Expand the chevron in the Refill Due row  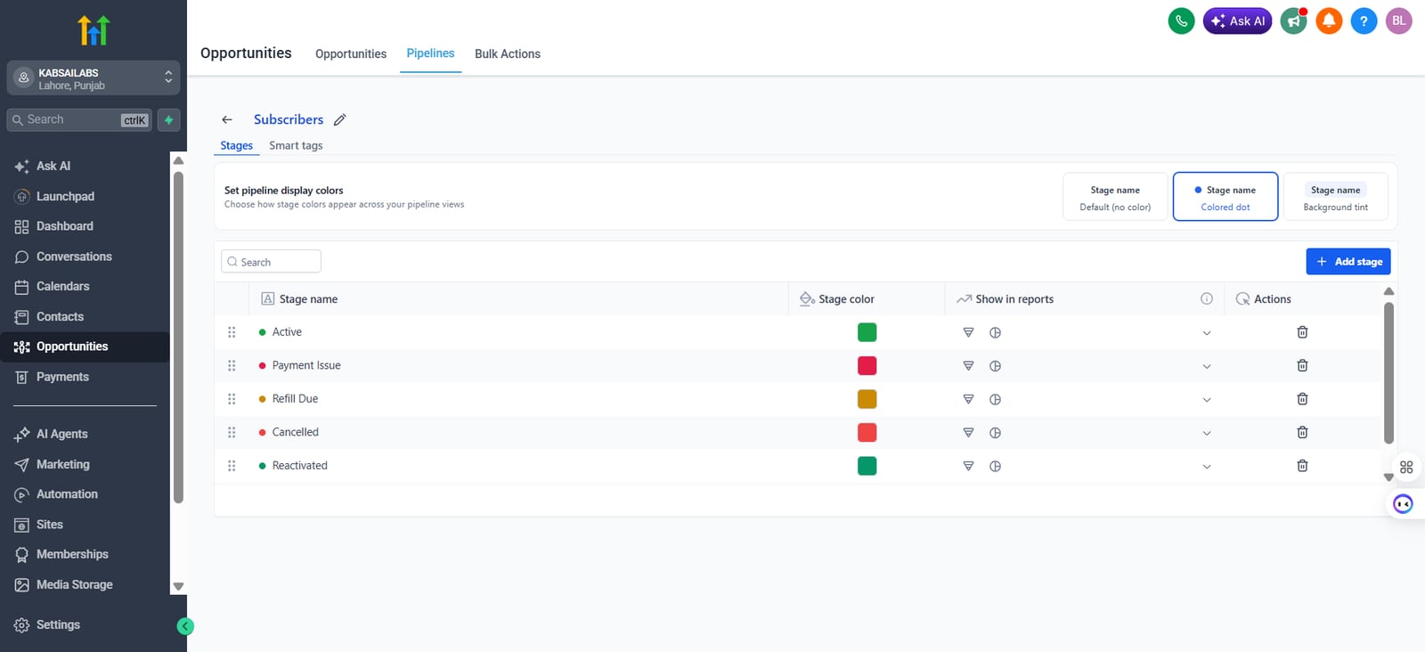(x=1207, y=400)
